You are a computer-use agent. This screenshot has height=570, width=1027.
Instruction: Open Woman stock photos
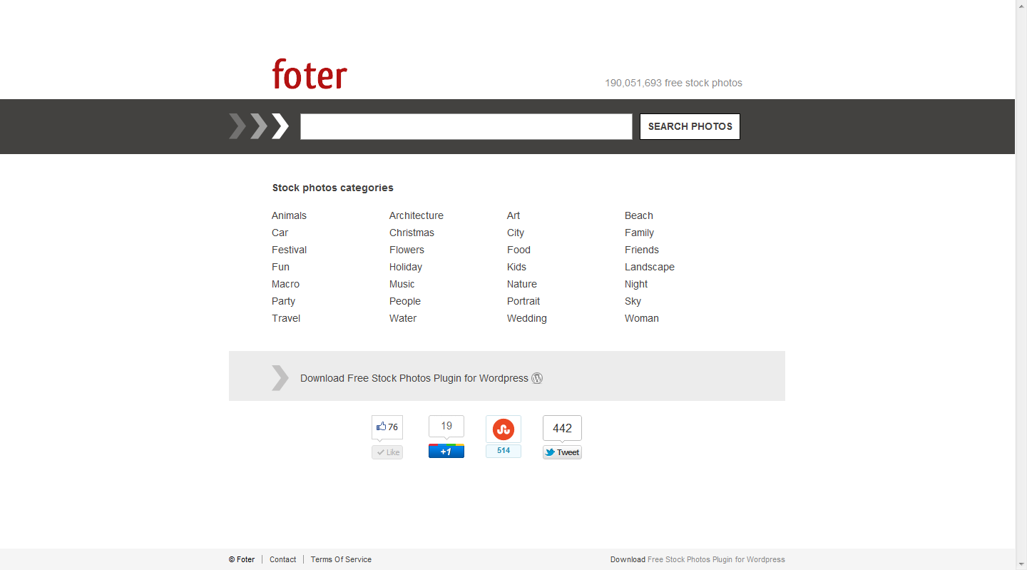[x=642, y=318]
